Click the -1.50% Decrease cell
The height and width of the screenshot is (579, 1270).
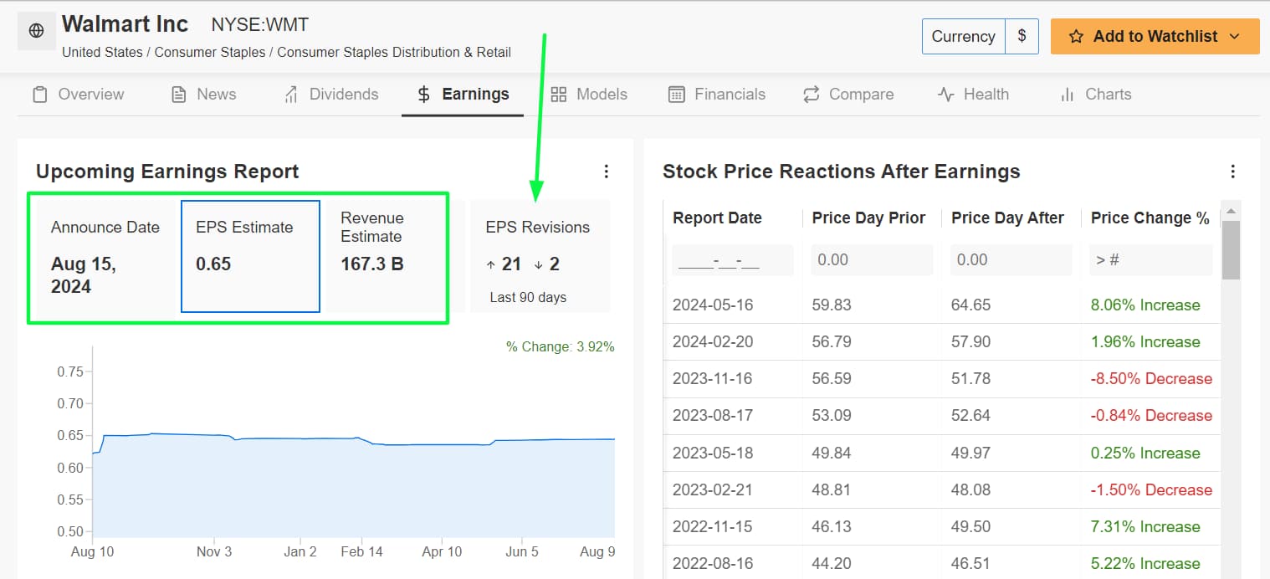pos(1151,490)
